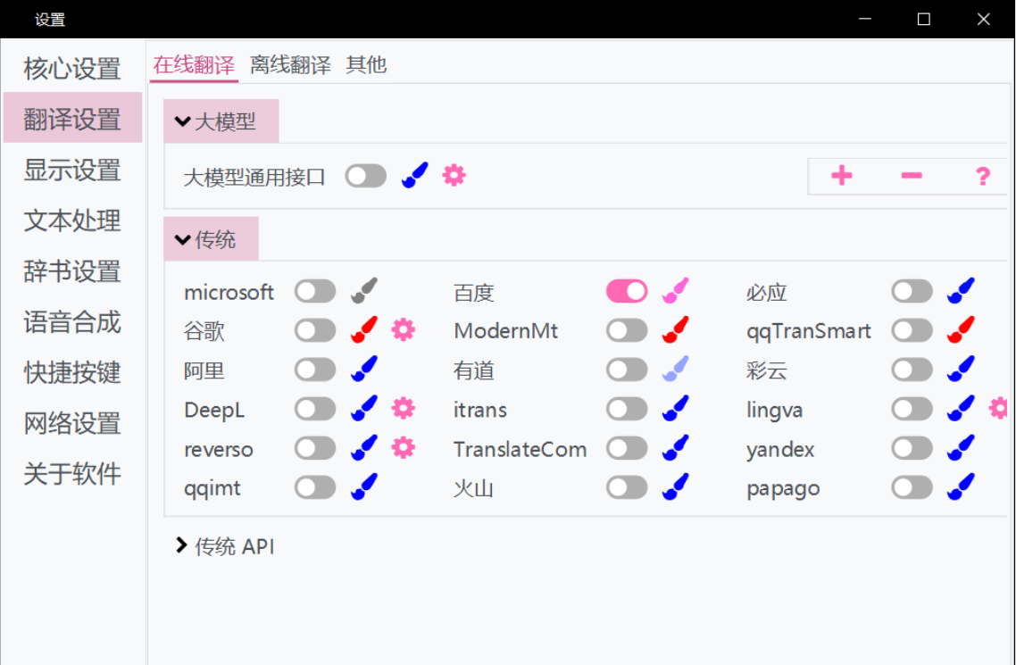Click the red brush icon for ModernMt
This screenshot has width=1016, height=665.
[675, 330]
